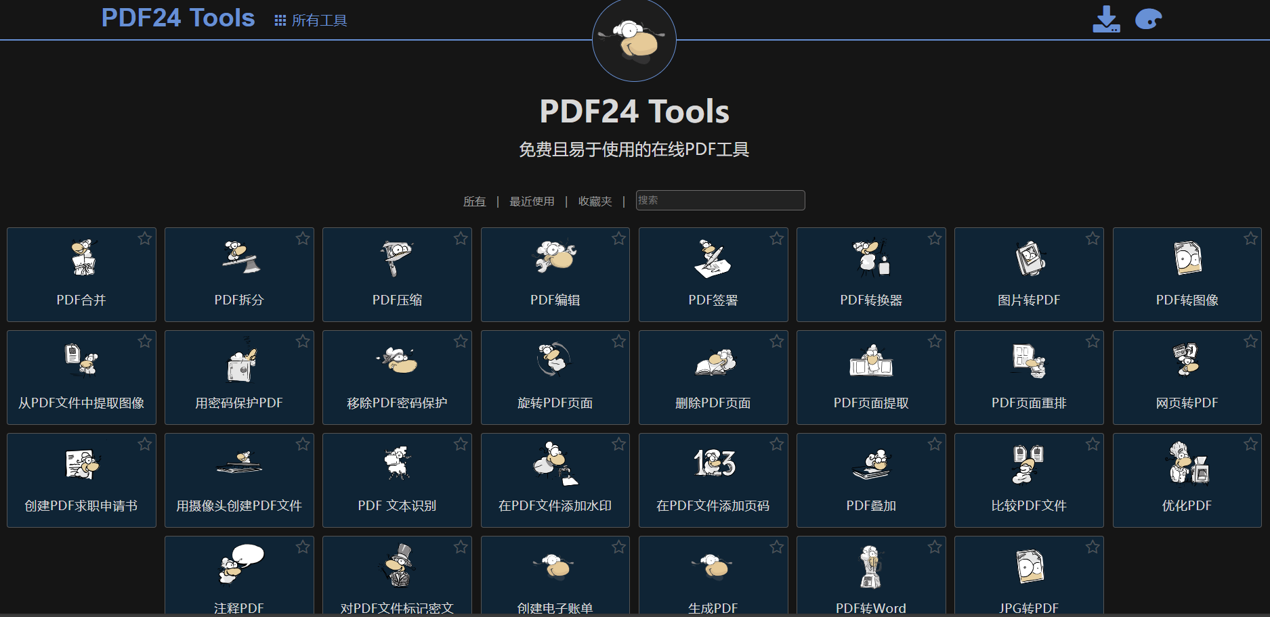Click inside the 搜索 search field
The width and height of the screenshot is (1270, 617).
[719, 200]
